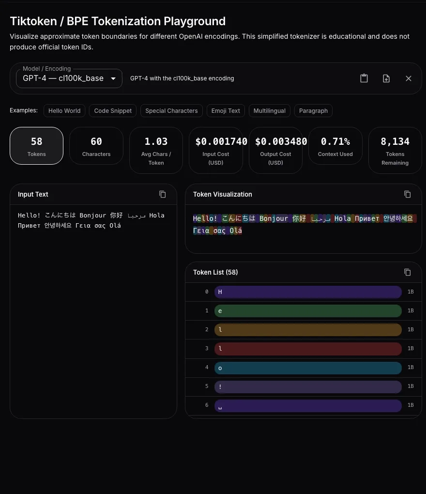This screenshot has height=494, width=426.
Task: Click the Avg Chars / Token stat card
Action: click(156, 150)
